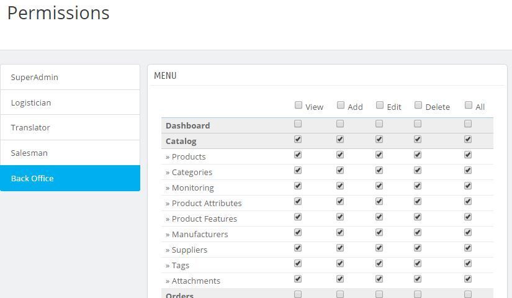Click the Back Office profile
The image size is (512, 298).
pyautogui.click(x=70, y=178)
